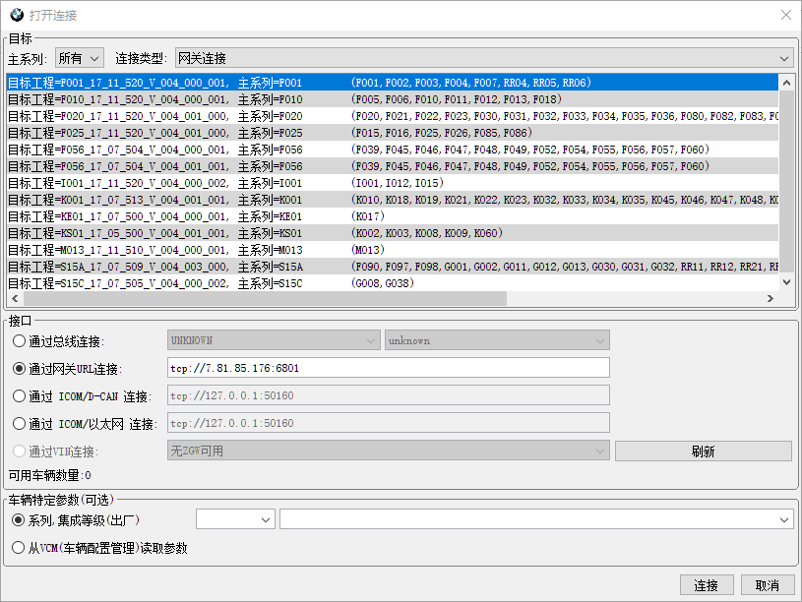
Task: Select row 目标工程=F001_17_11_520_V_004_000_001
Action: point(393,83)
